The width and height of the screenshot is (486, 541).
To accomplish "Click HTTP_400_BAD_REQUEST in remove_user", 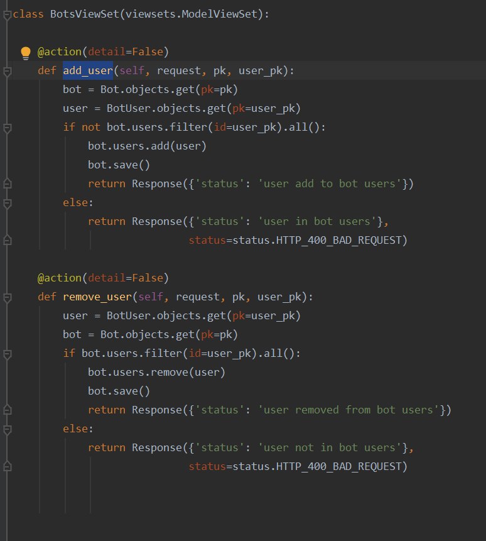I will [x=339, y=466].
